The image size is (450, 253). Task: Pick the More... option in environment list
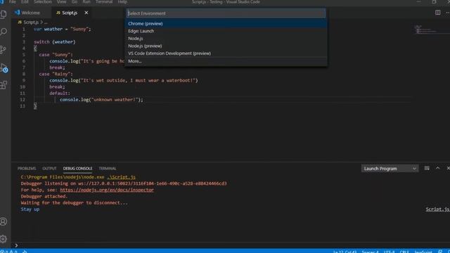click(226, 61)
